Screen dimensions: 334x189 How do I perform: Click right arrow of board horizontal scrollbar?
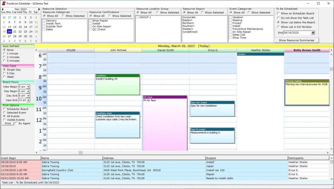coord(328,152)
